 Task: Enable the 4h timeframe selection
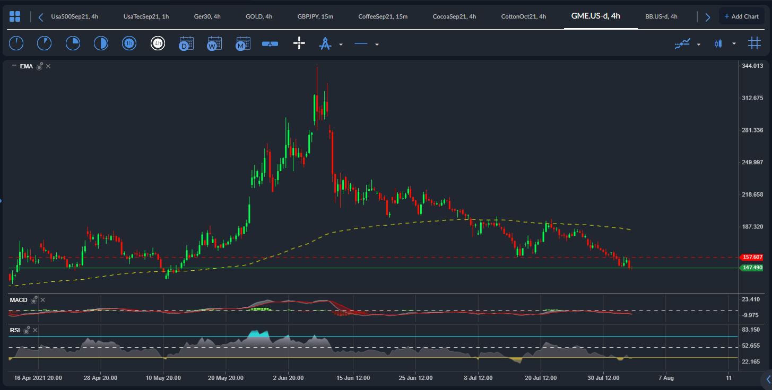[x=158, y=44]
